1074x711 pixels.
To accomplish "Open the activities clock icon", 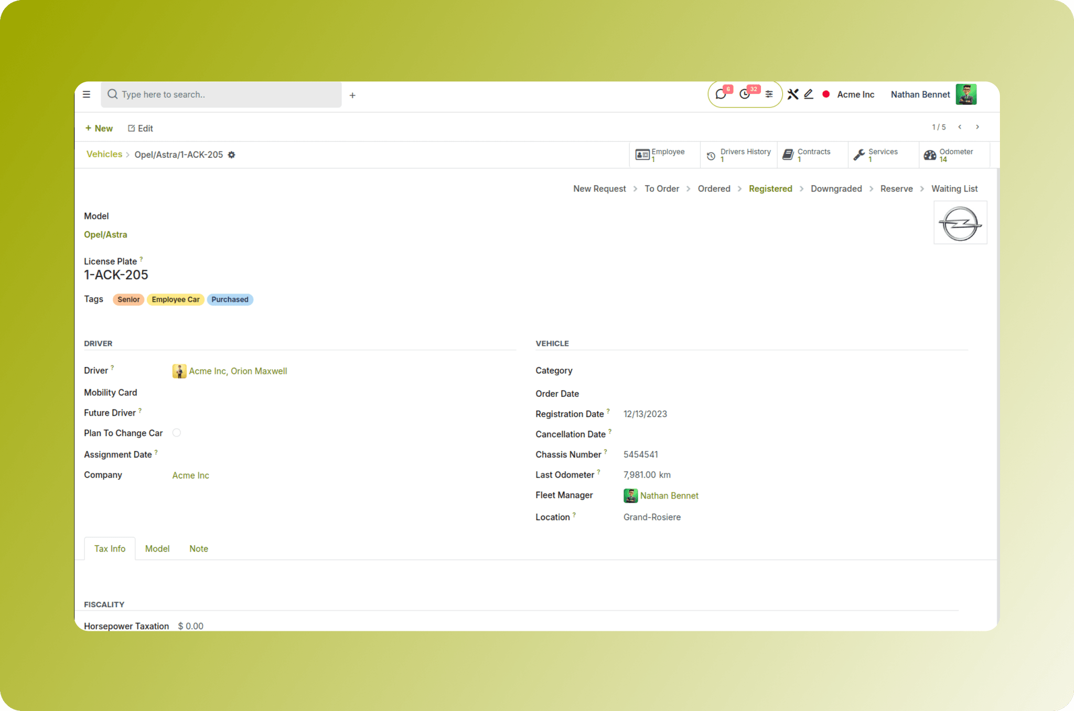I will 745,94.
